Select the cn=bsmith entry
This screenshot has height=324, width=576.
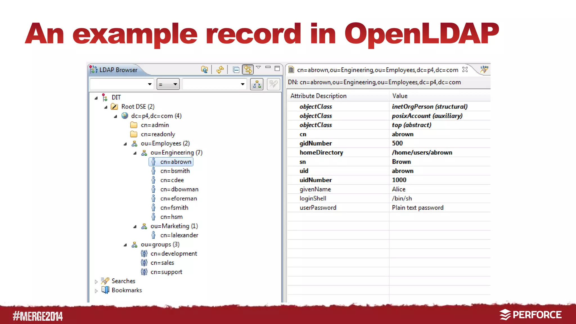coord(175,171)
